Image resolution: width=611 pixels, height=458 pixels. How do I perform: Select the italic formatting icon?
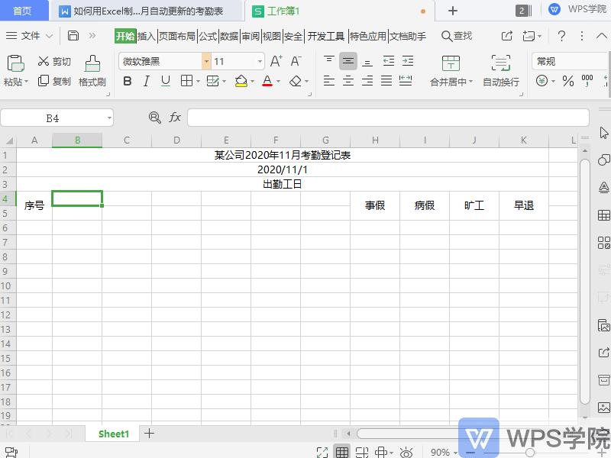pyautogui.click(x=147, y=82)
